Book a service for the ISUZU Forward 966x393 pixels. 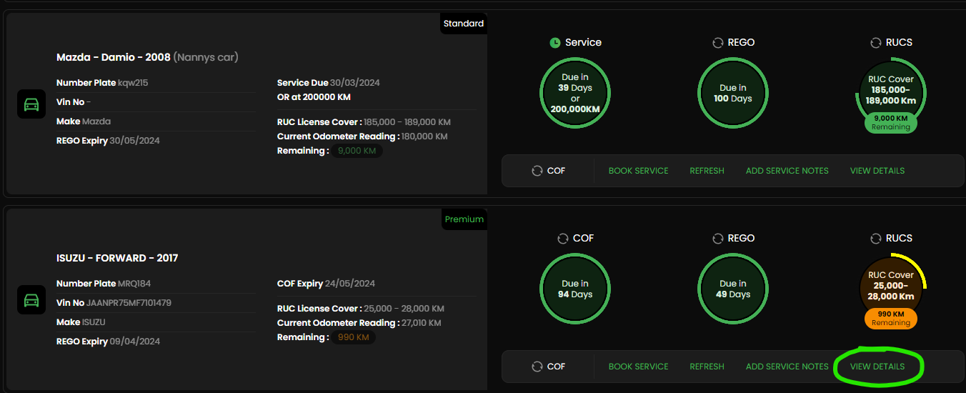639,367
